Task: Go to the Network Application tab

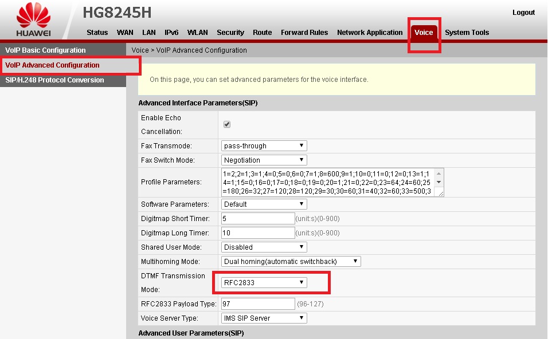Action: pyautogui.click(x=370, y=33)
